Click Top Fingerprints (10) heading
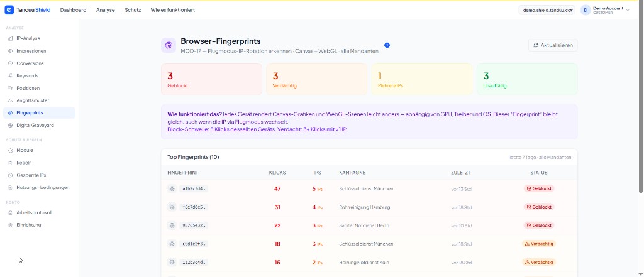 194,157
